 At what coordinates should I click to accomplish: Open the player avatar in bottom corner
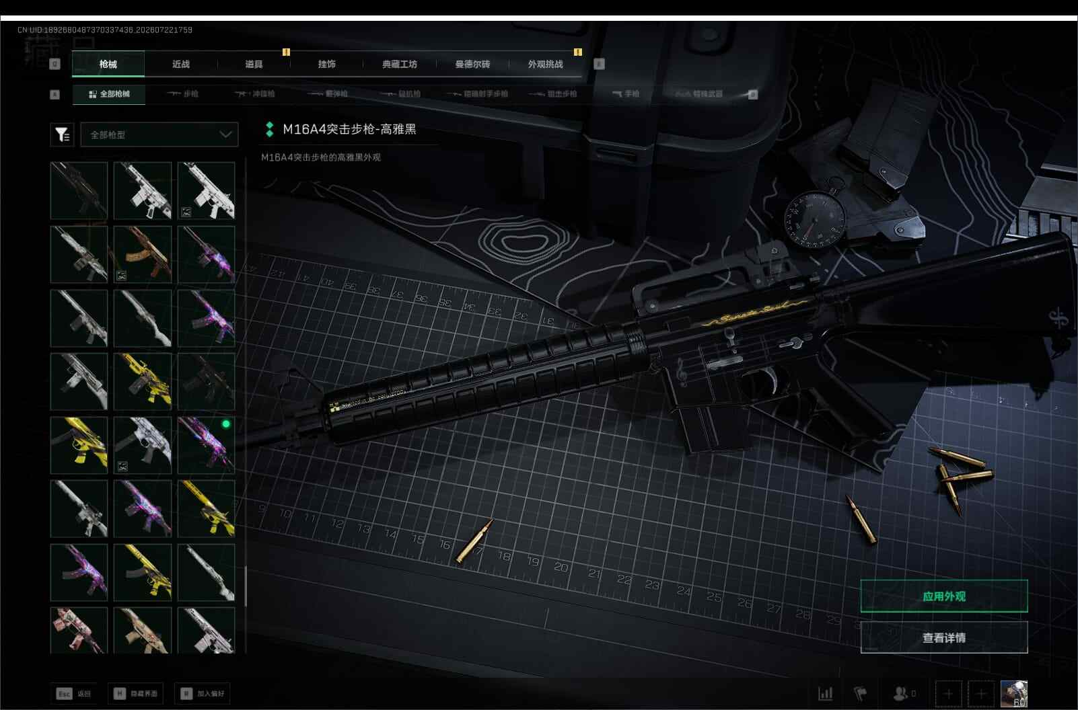1014,693
